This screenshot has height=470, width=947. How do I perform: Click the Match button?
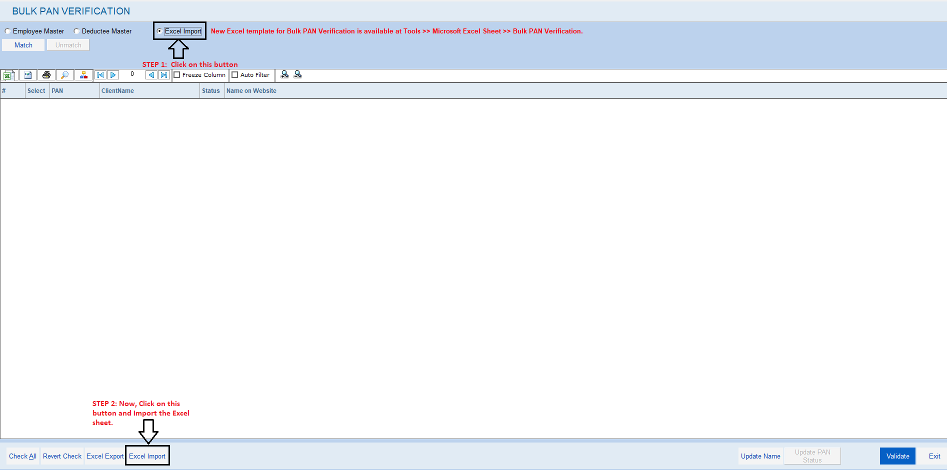tap(23, 45)
